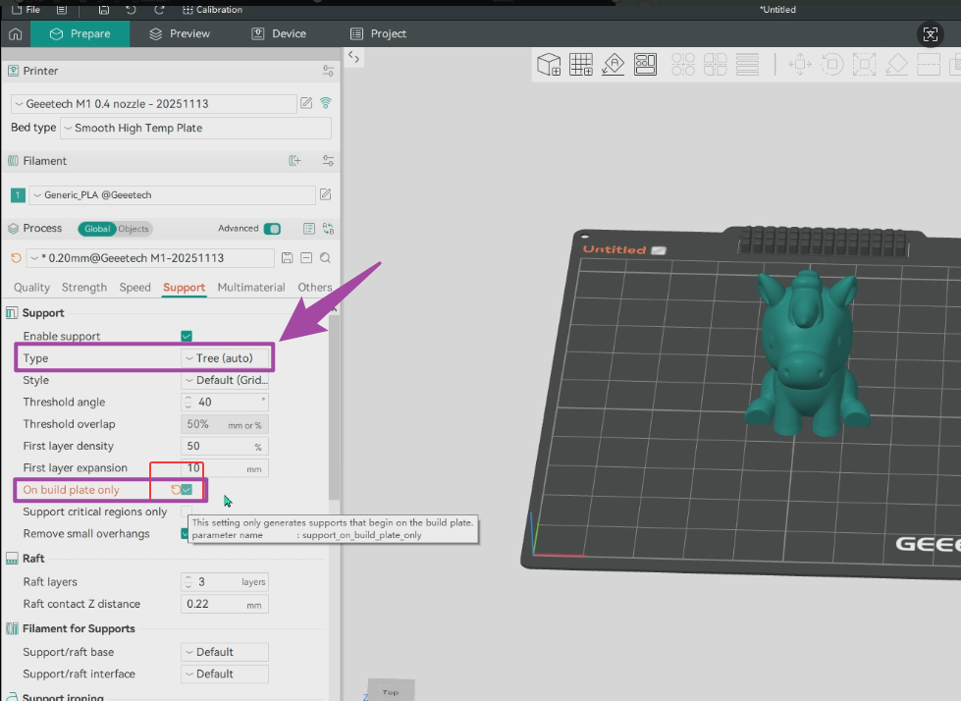Edit the Generic_PLA filament preset icon

click(x=326, y=195)
